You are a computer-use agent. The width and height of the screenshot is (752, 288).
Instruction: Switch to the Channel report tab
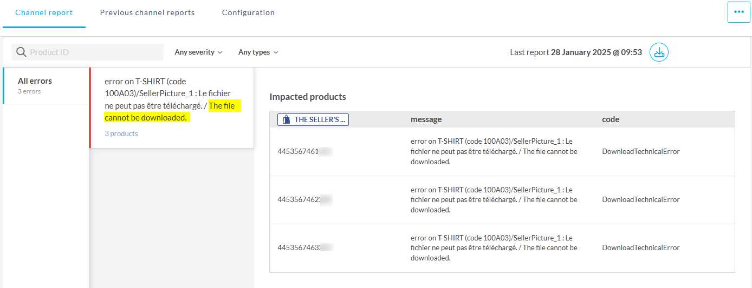point(44,12)
